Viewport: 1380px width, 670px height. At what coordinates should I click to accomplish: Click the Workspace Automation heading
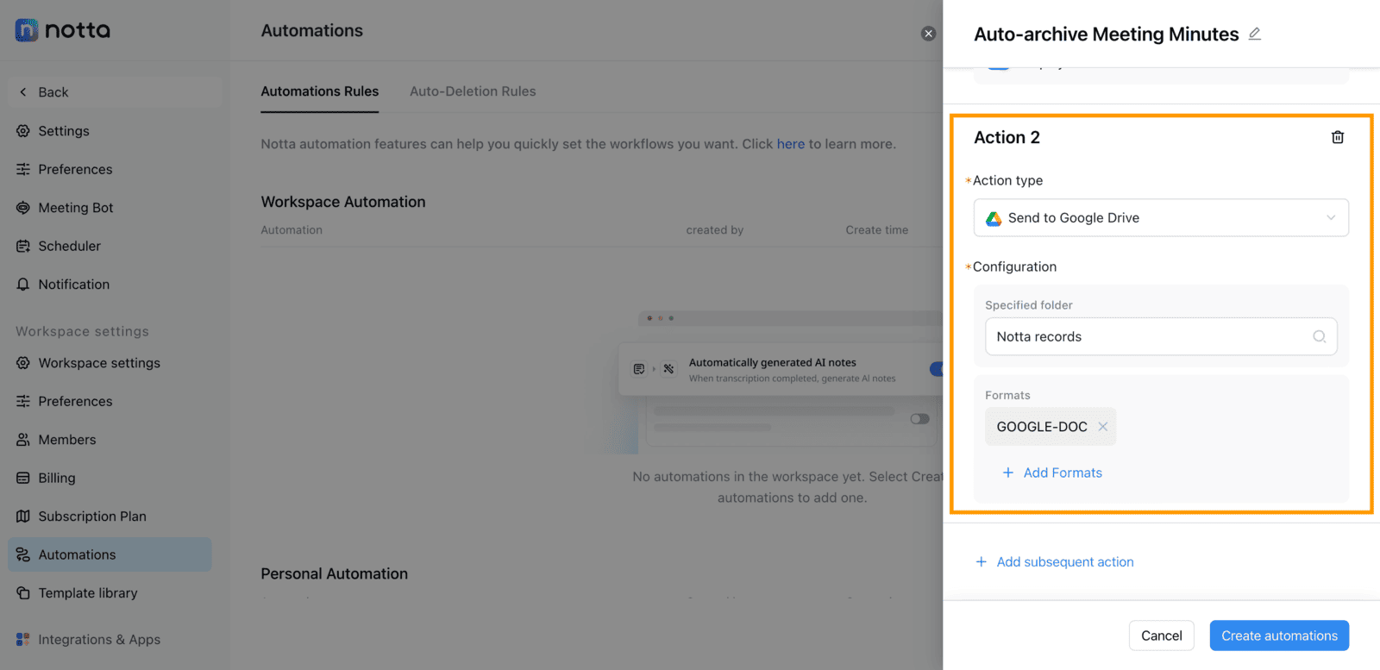tap(343, 202)
